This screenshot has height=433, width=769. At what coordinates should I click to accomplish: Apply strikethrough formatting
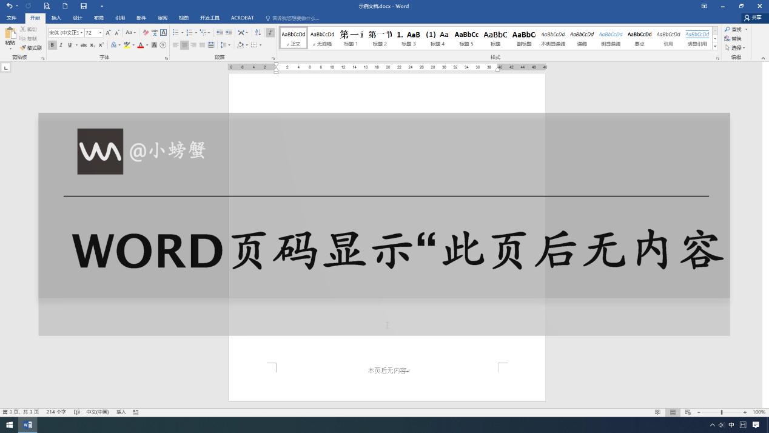[84, 45]
